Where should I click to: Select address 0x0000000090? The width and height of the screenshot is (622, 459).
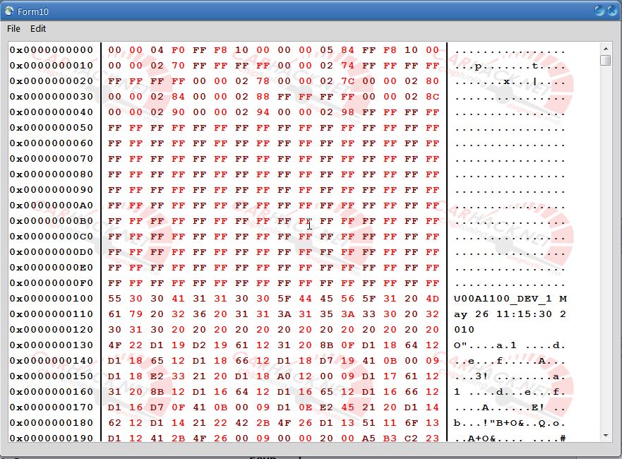(52, 190)
